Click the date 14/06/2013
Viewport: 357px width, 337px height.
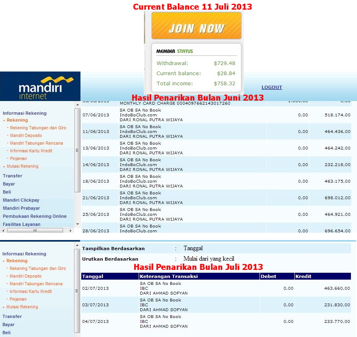click(96, 165)
